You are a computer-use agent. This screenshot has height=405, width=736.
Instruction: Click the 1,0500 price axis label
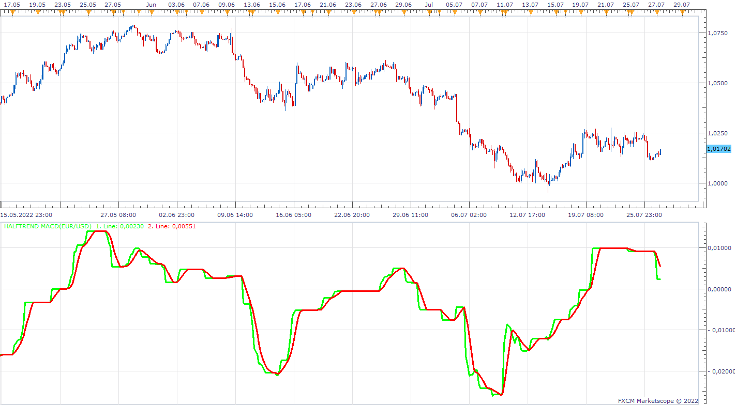coord(717,83)
